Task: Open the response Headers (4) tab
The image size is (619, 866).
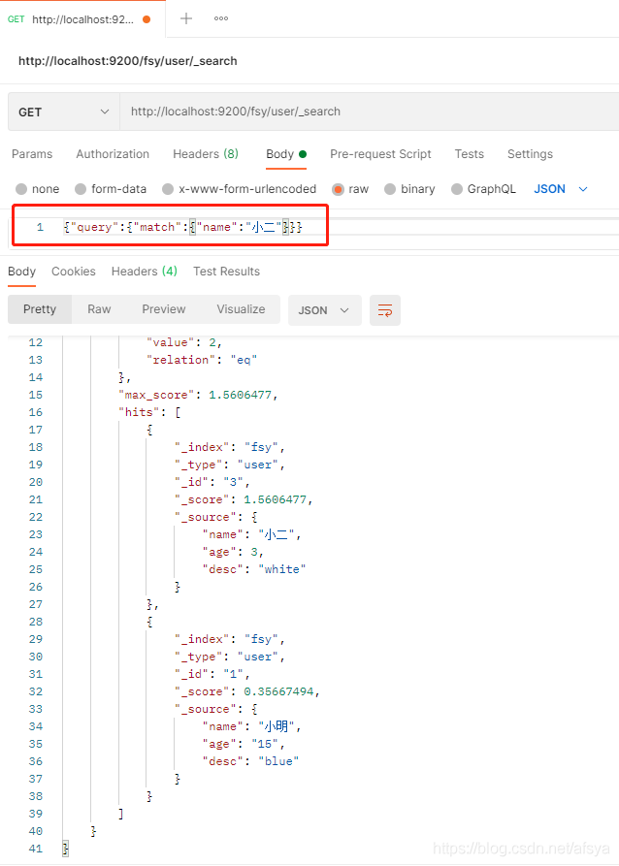Action: (145, 272)
